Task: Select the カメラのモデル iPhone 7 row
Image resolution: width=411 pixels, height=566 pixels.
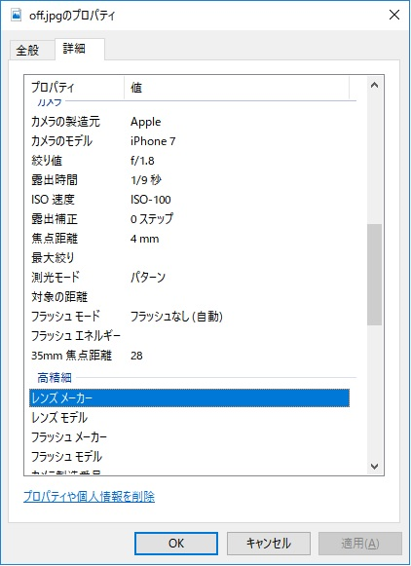Action: pyautogui.click(x=190, y=141)
